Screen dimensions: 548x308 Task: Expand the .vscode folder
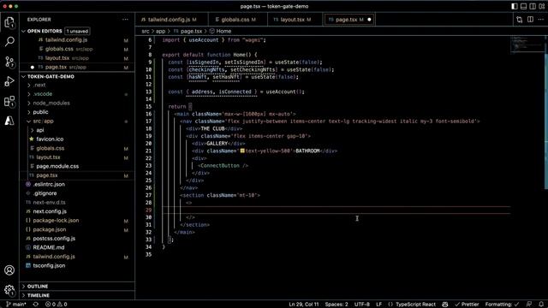click(42, 94)
